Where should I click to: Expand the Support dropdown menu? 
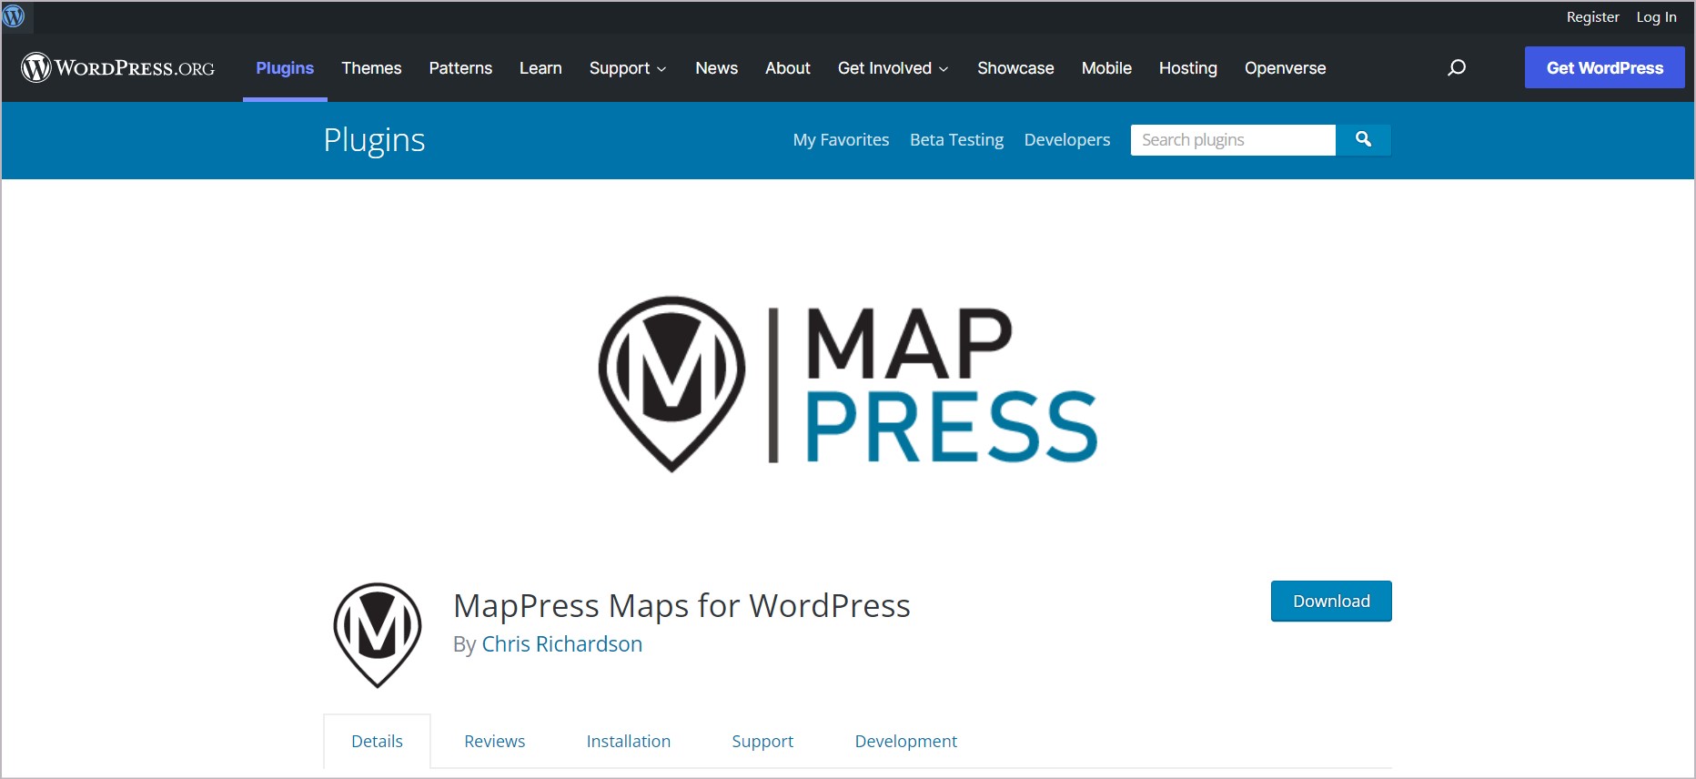click(628, 68)
